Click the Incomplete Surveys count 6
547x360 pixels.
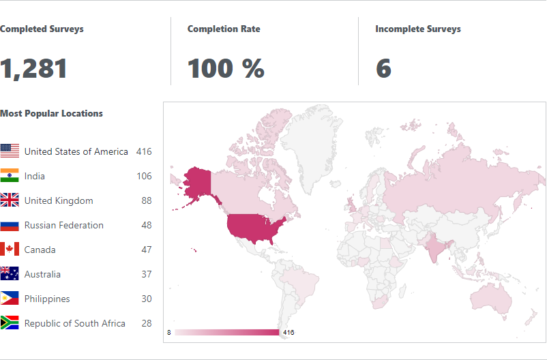point(383,69)
